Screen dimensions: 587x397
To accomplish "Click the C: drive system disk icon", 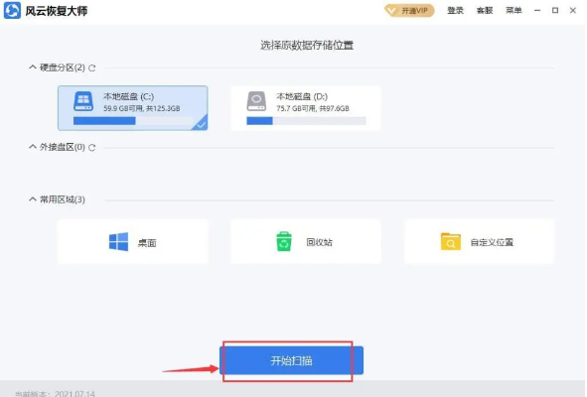I will pyautogui.click(x=83, y=101).
